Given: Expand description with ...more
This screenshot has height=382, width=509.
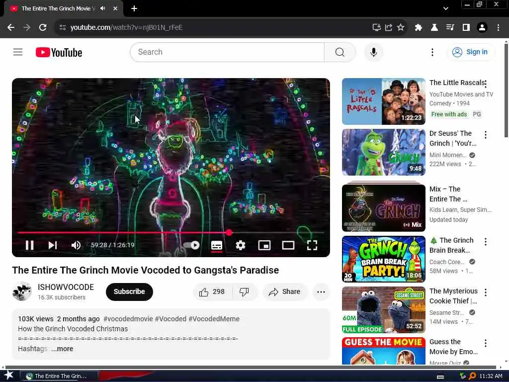Looking at the screenshot, I should coord(62,349).
